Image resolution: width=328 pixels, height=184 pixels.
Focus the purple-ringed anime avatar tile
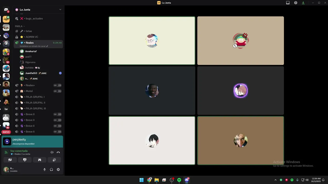pos(241,90)
